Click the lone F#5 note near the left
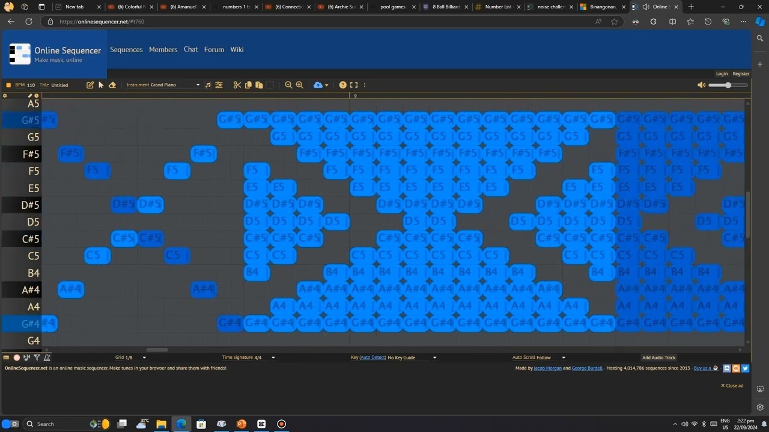The width and height of the screenshot is (769, 432). coord(71,154)
